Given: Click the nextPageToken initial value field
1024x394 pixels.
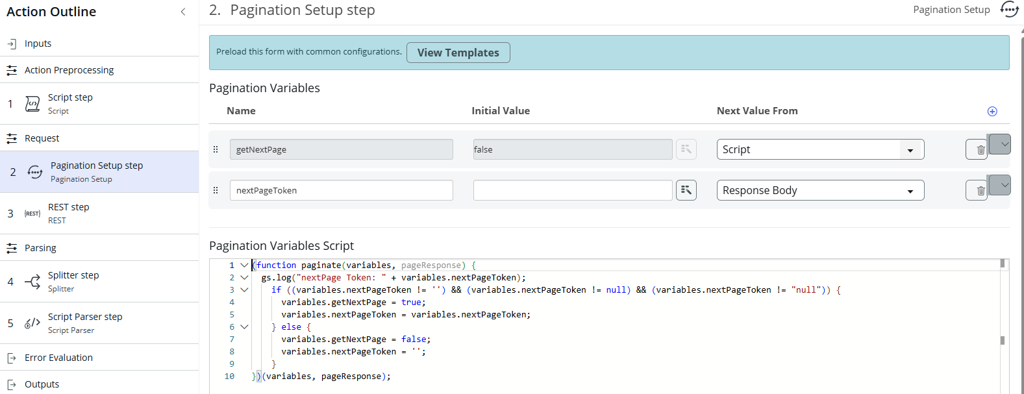Looking at the screenshot, I should [572, 190].
